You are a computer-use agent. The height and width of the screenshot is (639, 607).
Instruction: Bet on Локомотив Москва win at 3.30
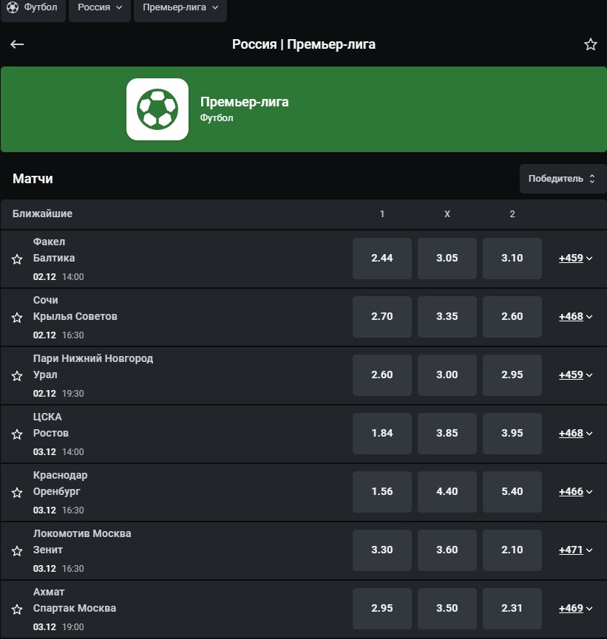point(382,550)
